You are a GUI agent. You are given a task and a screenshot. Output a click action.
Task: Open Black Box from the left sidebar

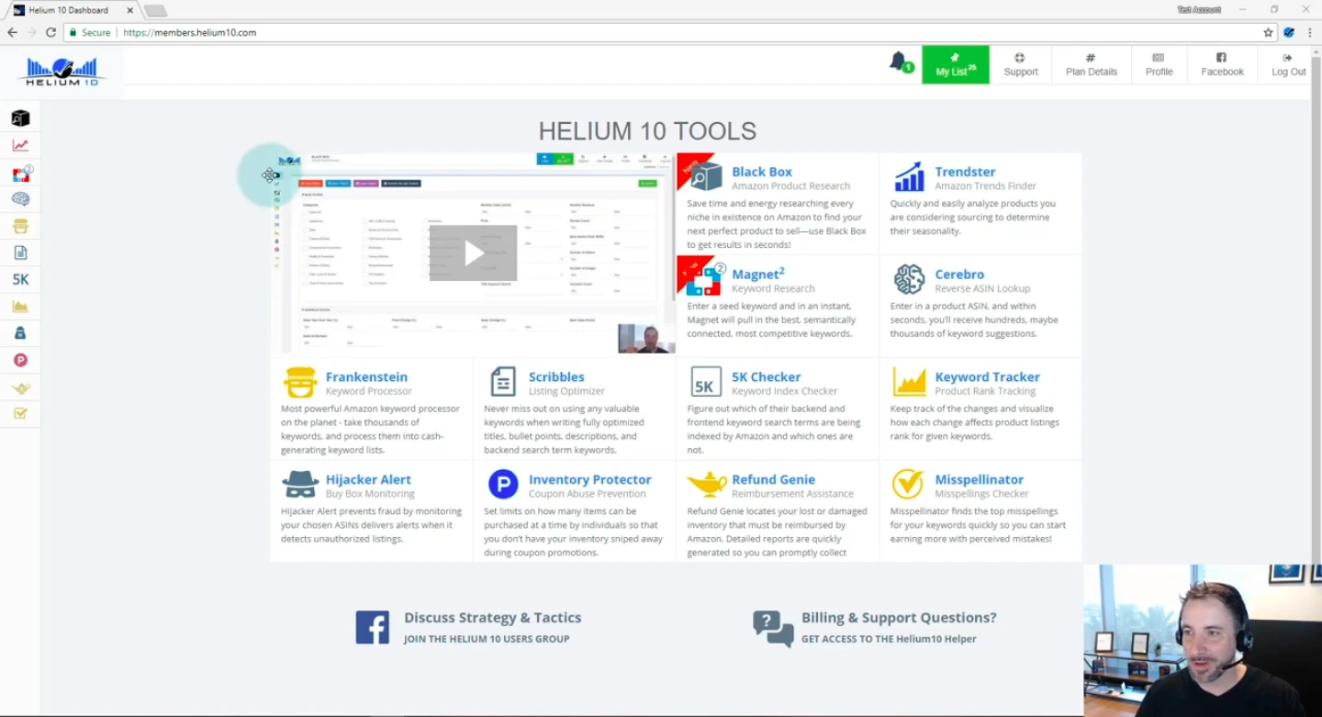pyautogui.click(x=20, y=118)
